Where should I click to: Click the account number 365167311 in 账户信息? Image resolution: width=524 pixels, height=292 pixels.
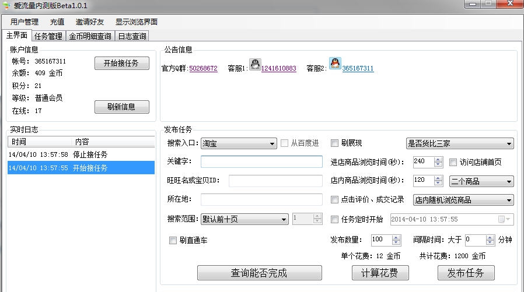click(x=50, y=61)
